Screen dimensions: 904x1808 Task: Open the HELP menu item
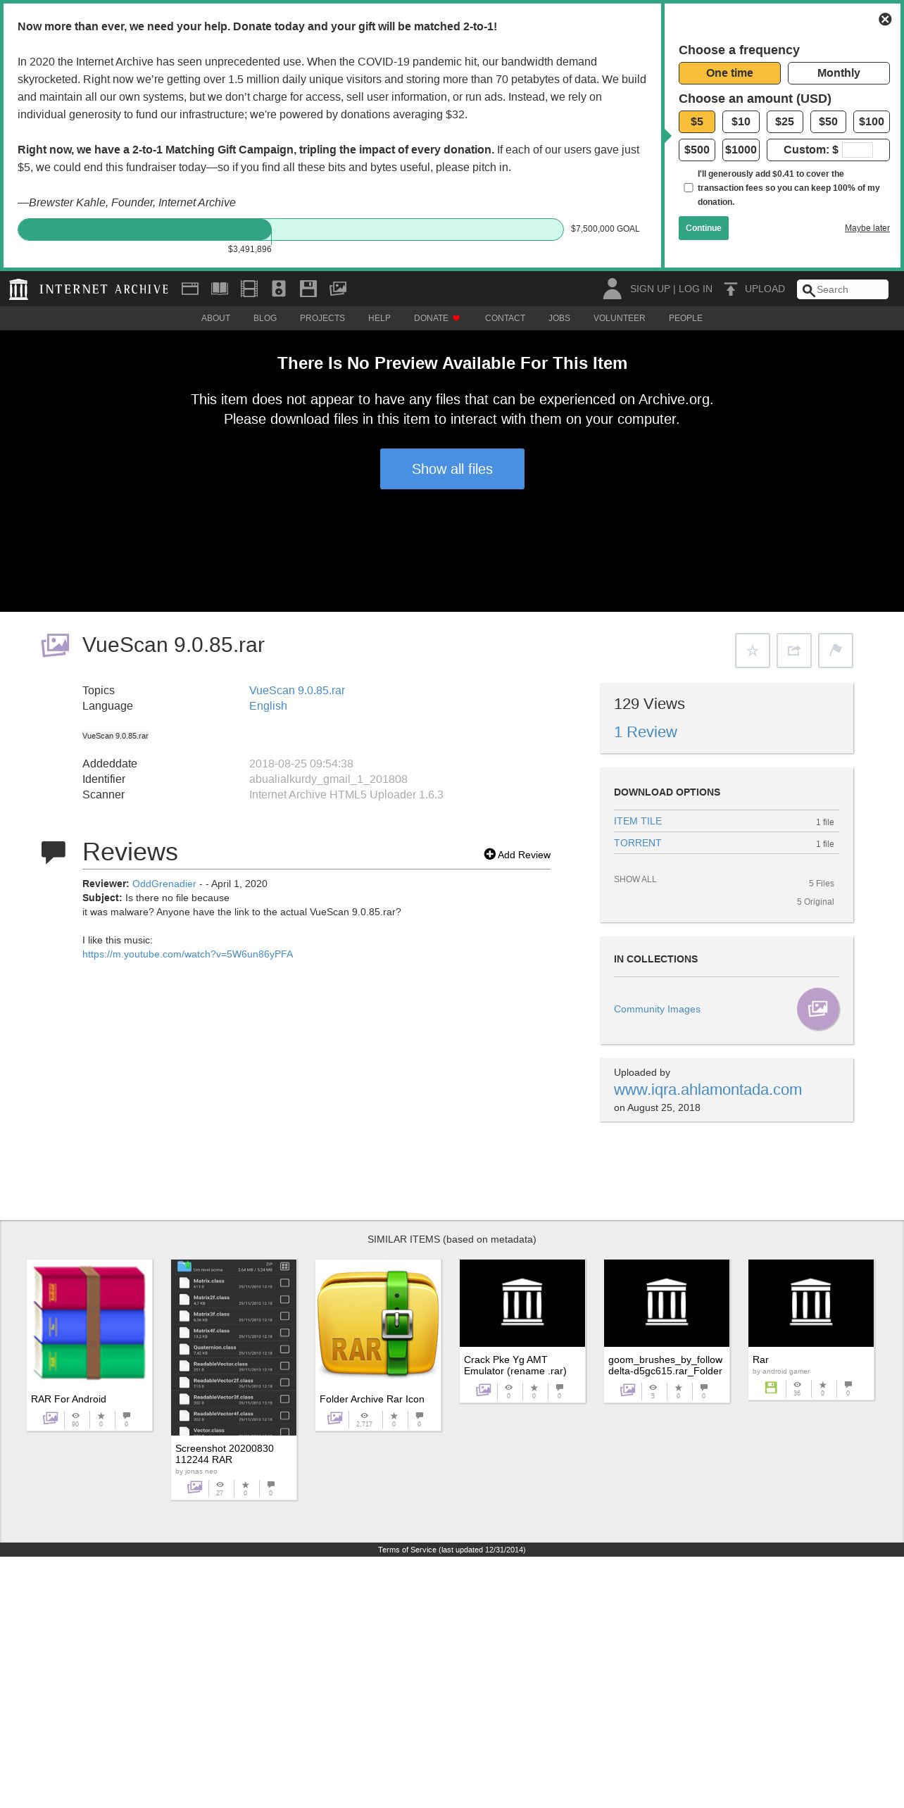tap(379, 318)
